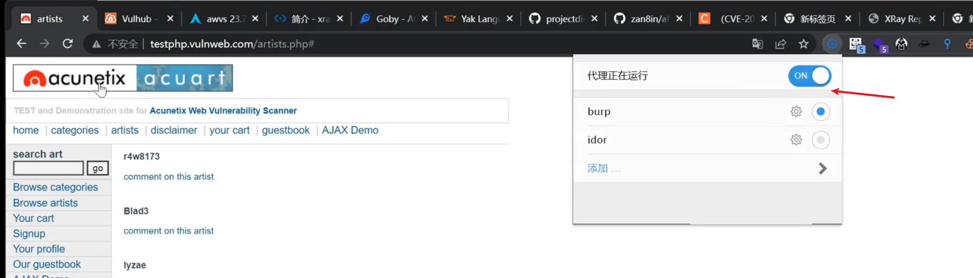The height and width of the screenshot is (278, 973).
Task: Select the burp proxy radio button
Action: click(820, 112)
